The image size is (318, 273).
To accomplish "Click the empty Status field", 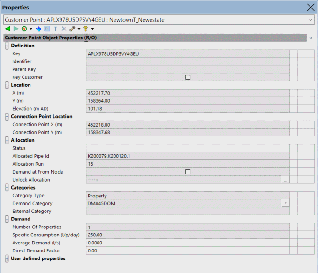I will 188,148.
